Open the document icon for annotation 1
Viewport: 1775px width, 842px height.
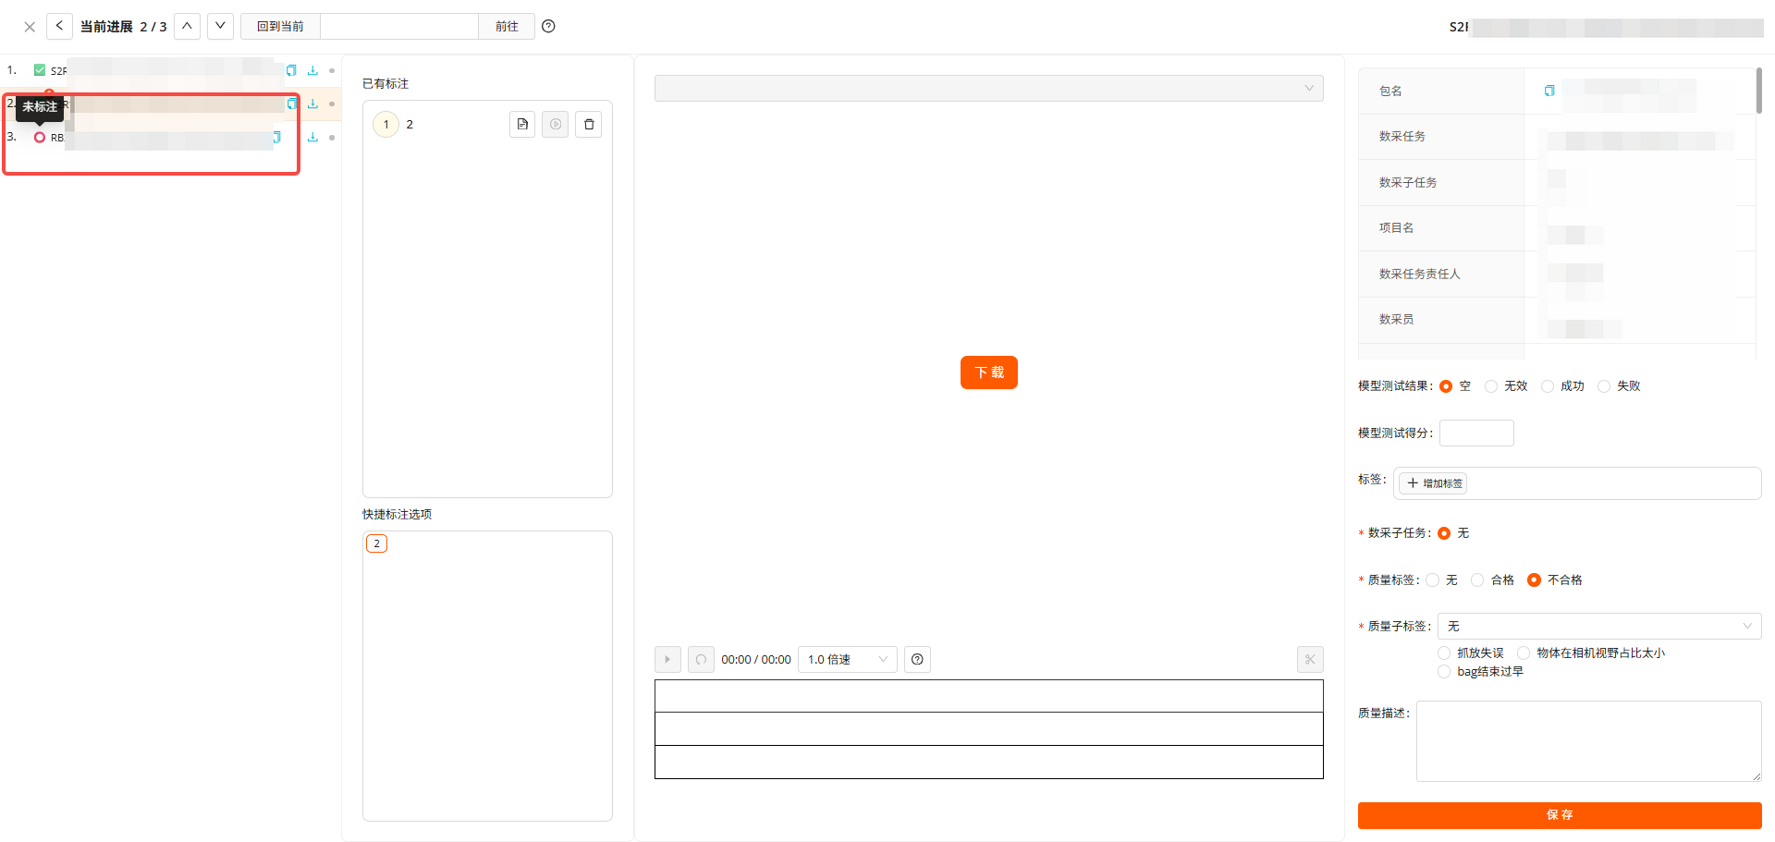click(x=522, y=125)
